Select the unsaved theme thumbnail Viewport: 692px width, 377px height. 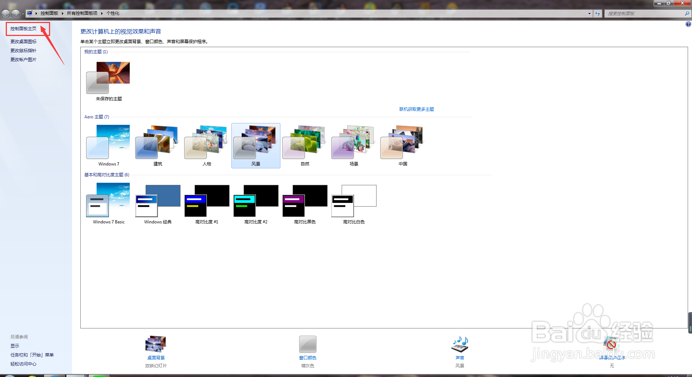pyautogui.click(x=108, y=78)
